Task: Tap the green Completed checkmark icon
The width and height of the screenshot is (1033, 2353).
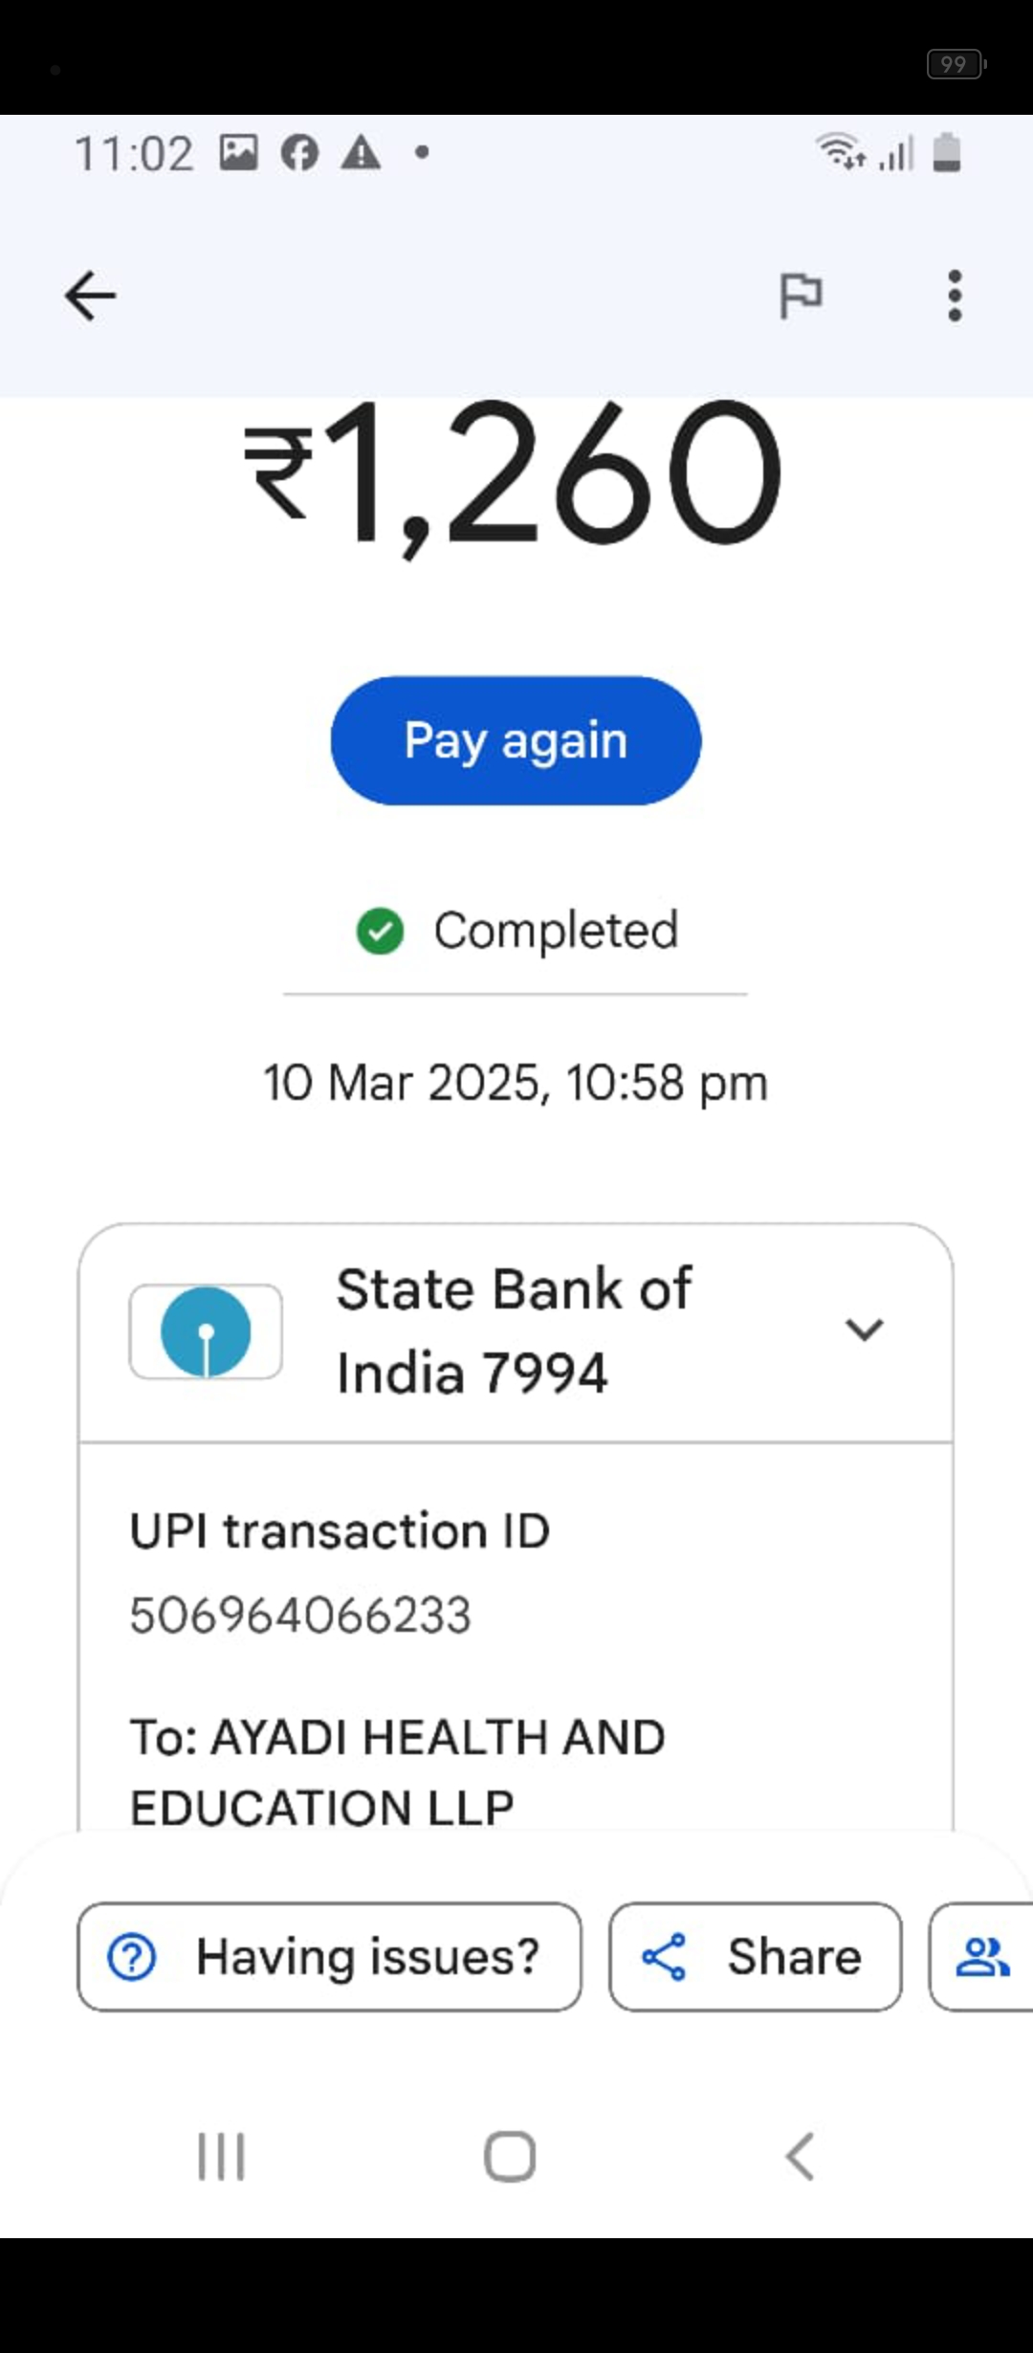Action: [380, 931]
